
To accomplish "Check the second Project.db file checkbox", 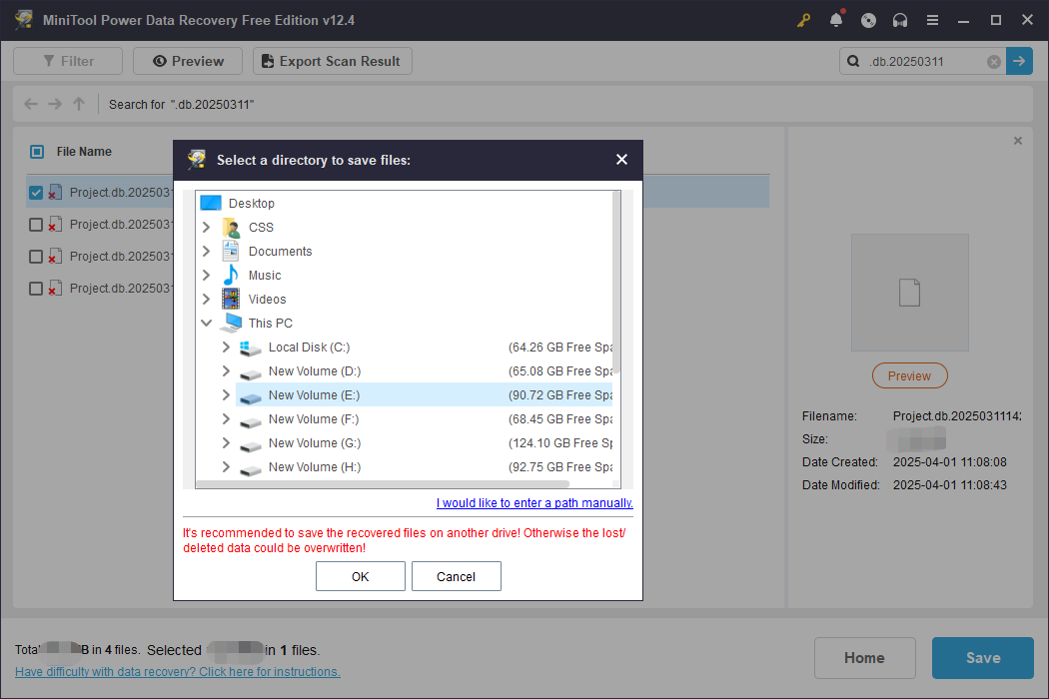I will pos(36,225).
